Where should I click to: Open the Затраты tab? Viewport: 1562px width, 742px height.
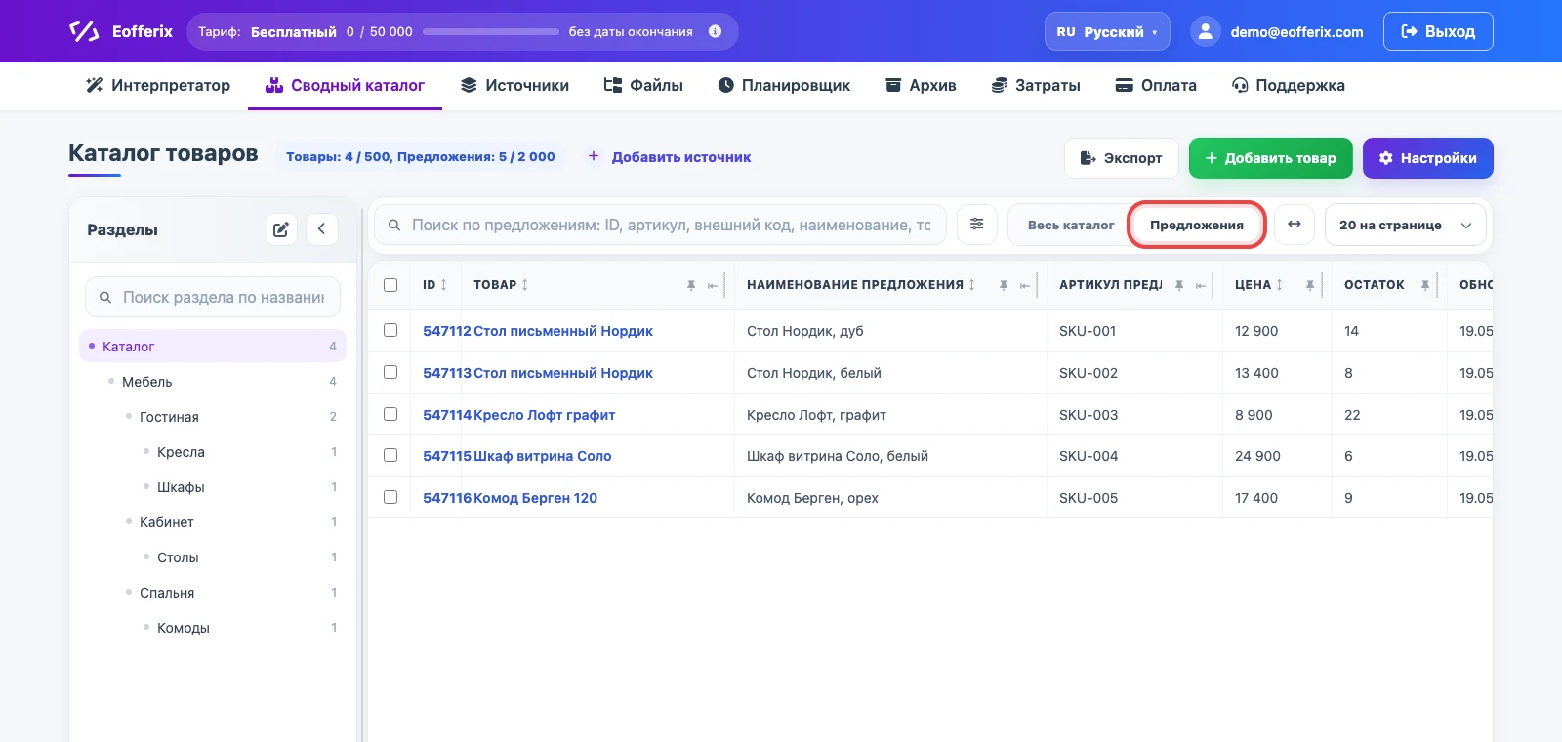coord(1036,85)
